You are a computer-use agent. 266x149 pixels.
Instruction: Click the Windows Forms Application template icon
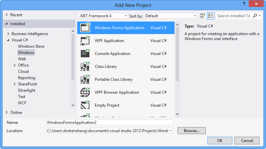(x=85, y=27)
